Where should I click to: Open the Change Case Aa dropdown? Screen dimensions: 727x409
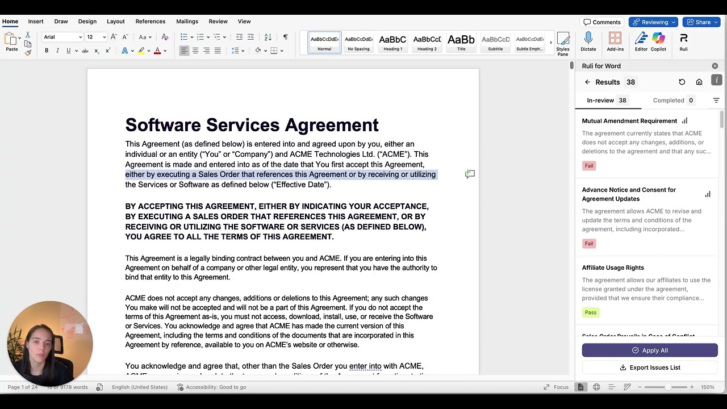pyautogui.click(x=144, y=37)
